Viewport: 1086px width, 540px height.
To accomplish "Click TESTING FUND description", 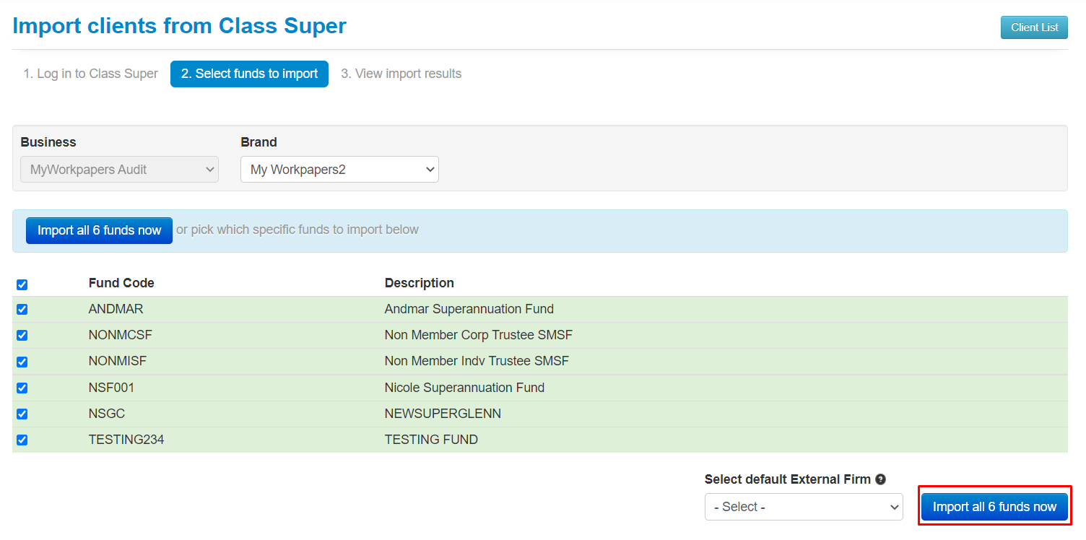I will 431,440.
